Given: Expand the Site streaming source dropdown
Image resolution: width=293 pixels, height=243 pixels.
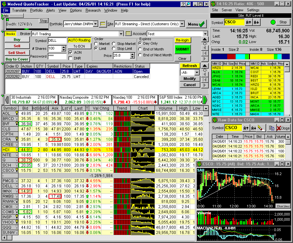Looking at the screenshot, I should pos(182,24).
